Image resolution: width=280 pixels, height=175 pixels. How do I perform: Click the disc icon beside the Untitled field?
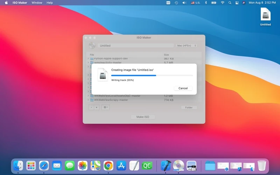coord(92,45)
